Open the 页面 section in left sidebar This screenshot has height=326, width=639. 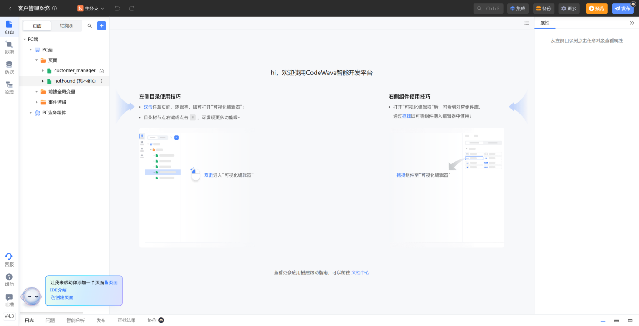(x=9, y=27)
